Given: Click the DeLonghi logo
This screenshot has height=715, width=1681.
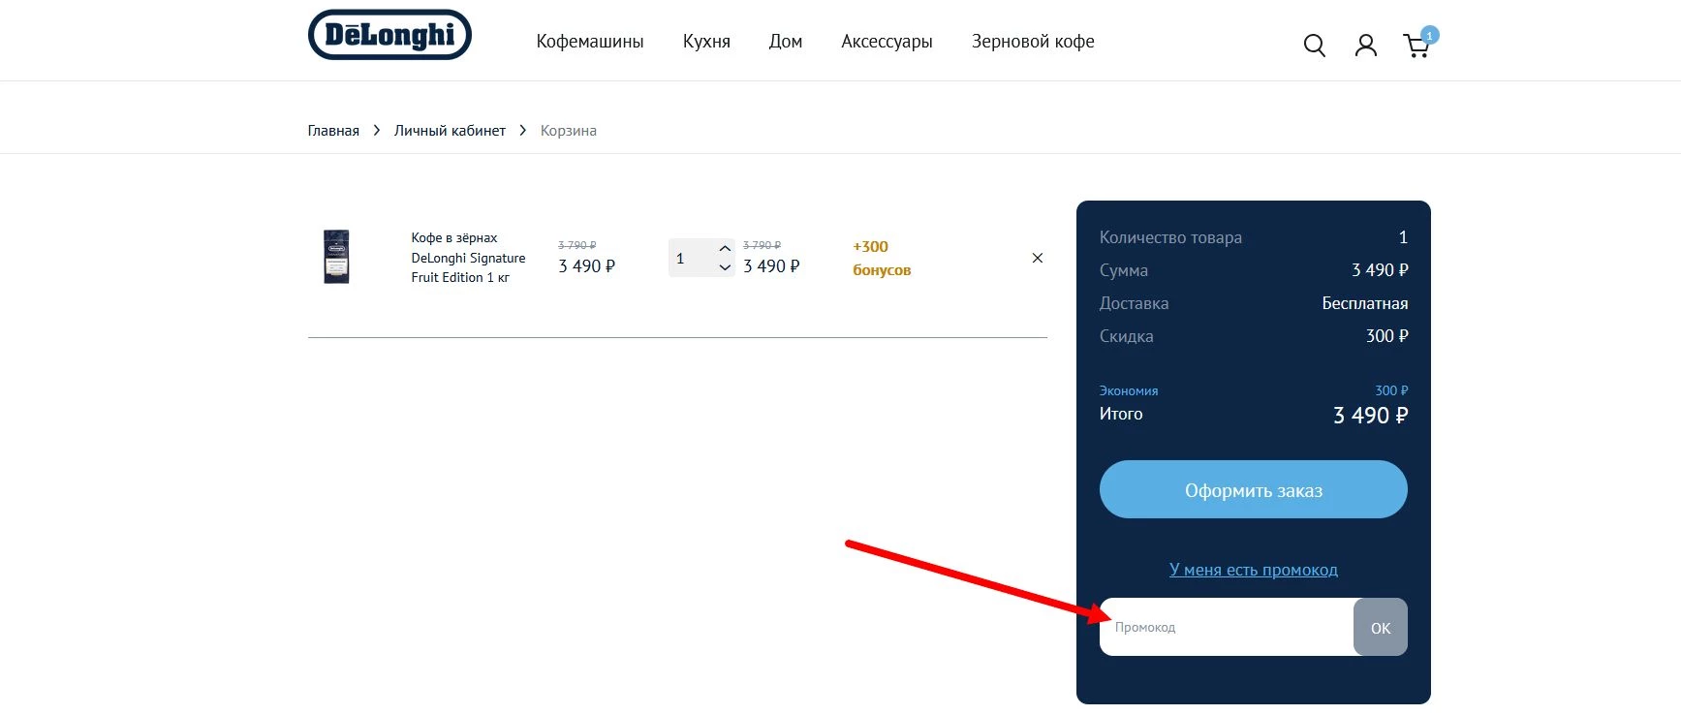Looking at the screenshot, I should (x=389, y=36).
